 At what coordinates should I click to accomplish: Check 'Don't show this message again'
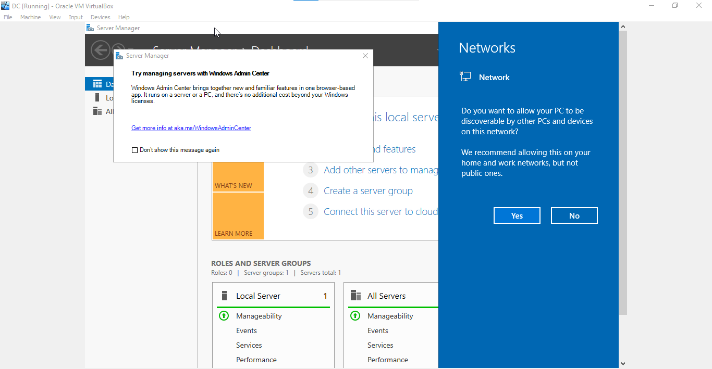134,150
